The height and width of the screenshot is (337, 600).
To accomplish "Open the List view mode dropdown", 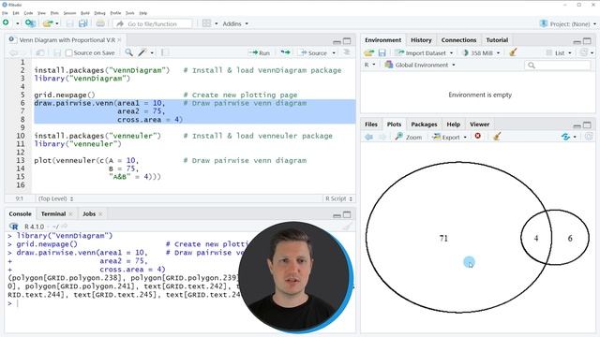I will (559, 52).
